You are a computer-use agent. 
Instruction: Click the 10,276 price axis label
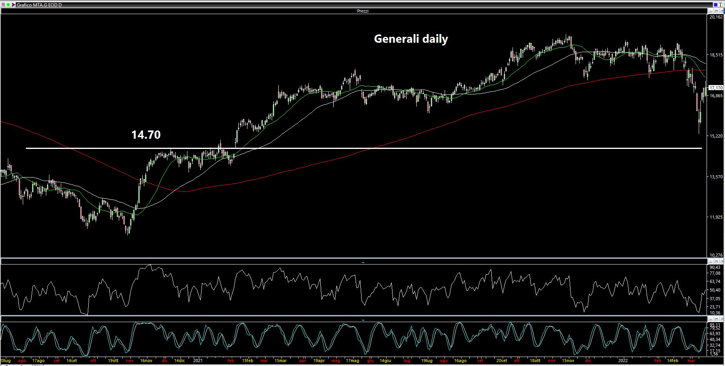(x=716, y=255)
